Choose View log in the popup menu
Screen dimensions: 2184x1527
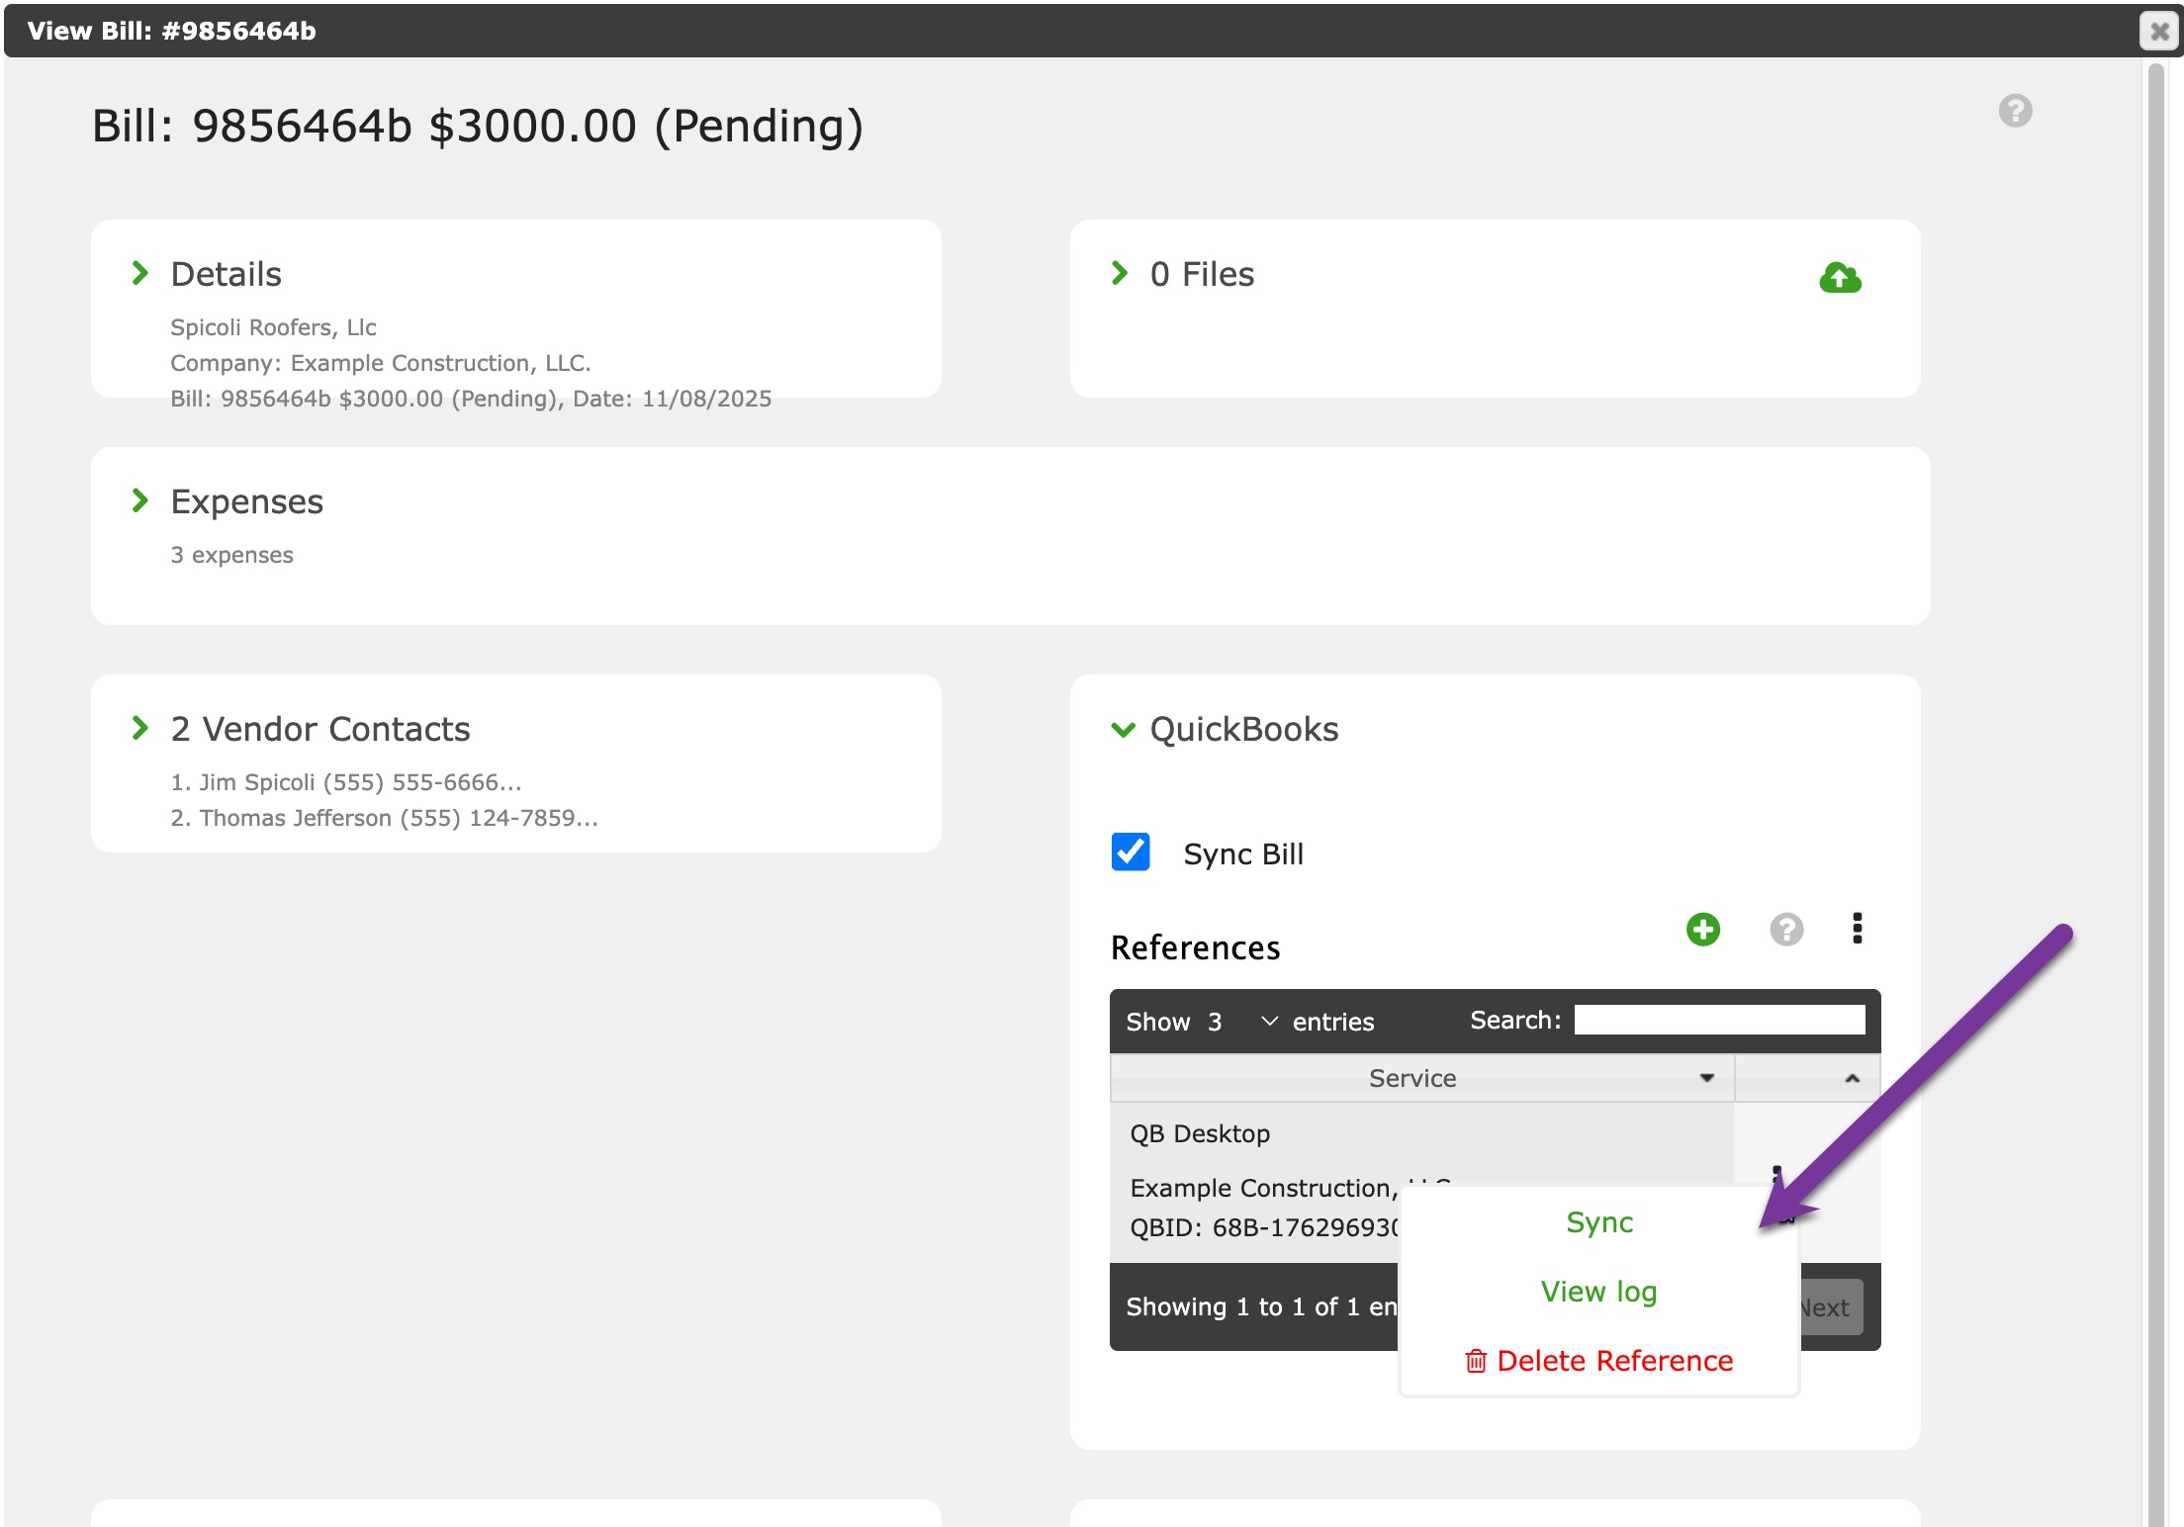click(x=1598, y=1292)
